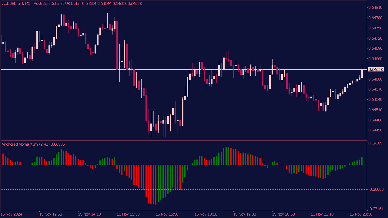Click the 0.64450 price axis label
Image resolution: width=388 pixels, height=218 pixels.
coord(375,130)
